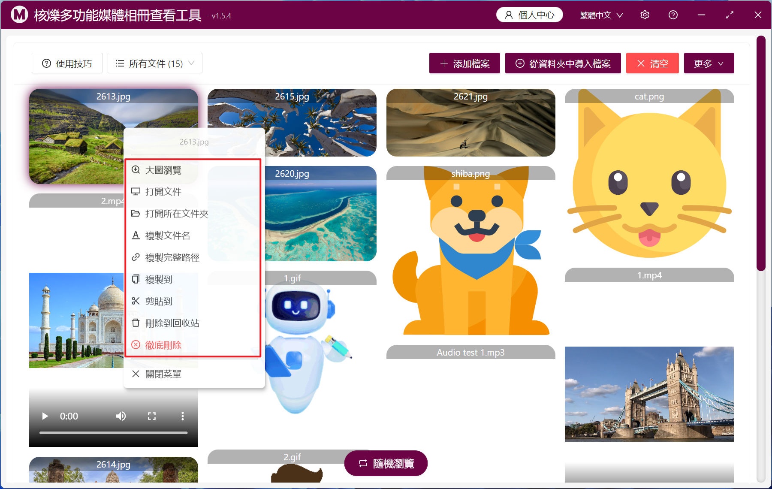Viewport: 772px width, 489px height.
Task: Expand the 更多 dropdown
Action: (709, 63)
